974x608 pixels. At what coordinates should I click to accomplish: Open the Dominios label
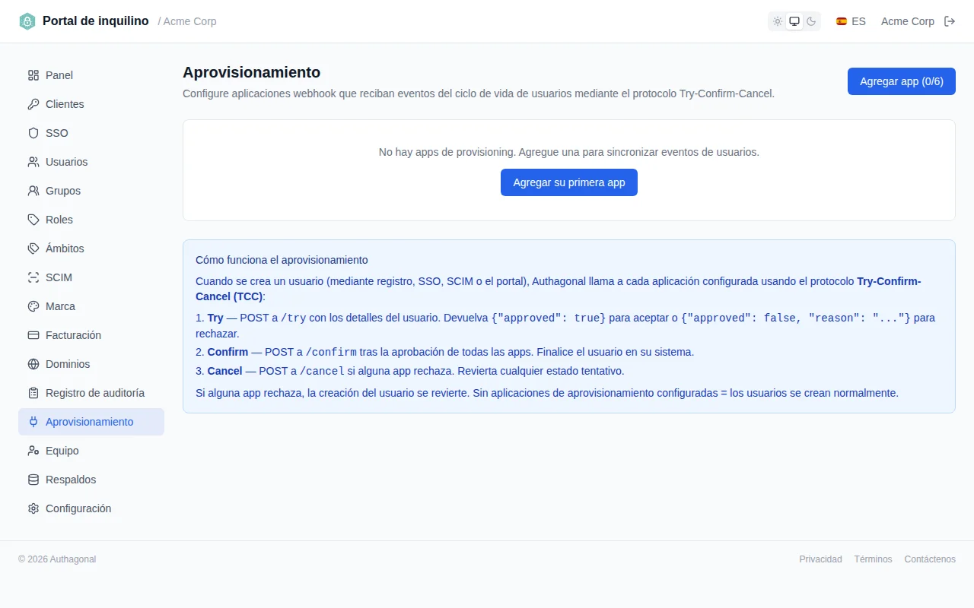pyautogui.click(x=68, y=364)
